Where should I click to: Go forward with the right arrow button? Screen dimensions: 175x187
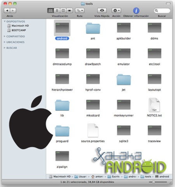click(x=13, y=10)
